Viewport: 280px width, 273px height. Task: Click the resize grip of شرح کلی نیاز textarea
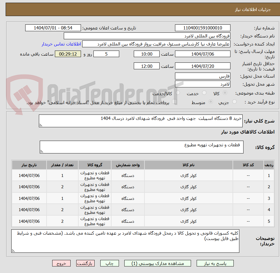point(41,125)
